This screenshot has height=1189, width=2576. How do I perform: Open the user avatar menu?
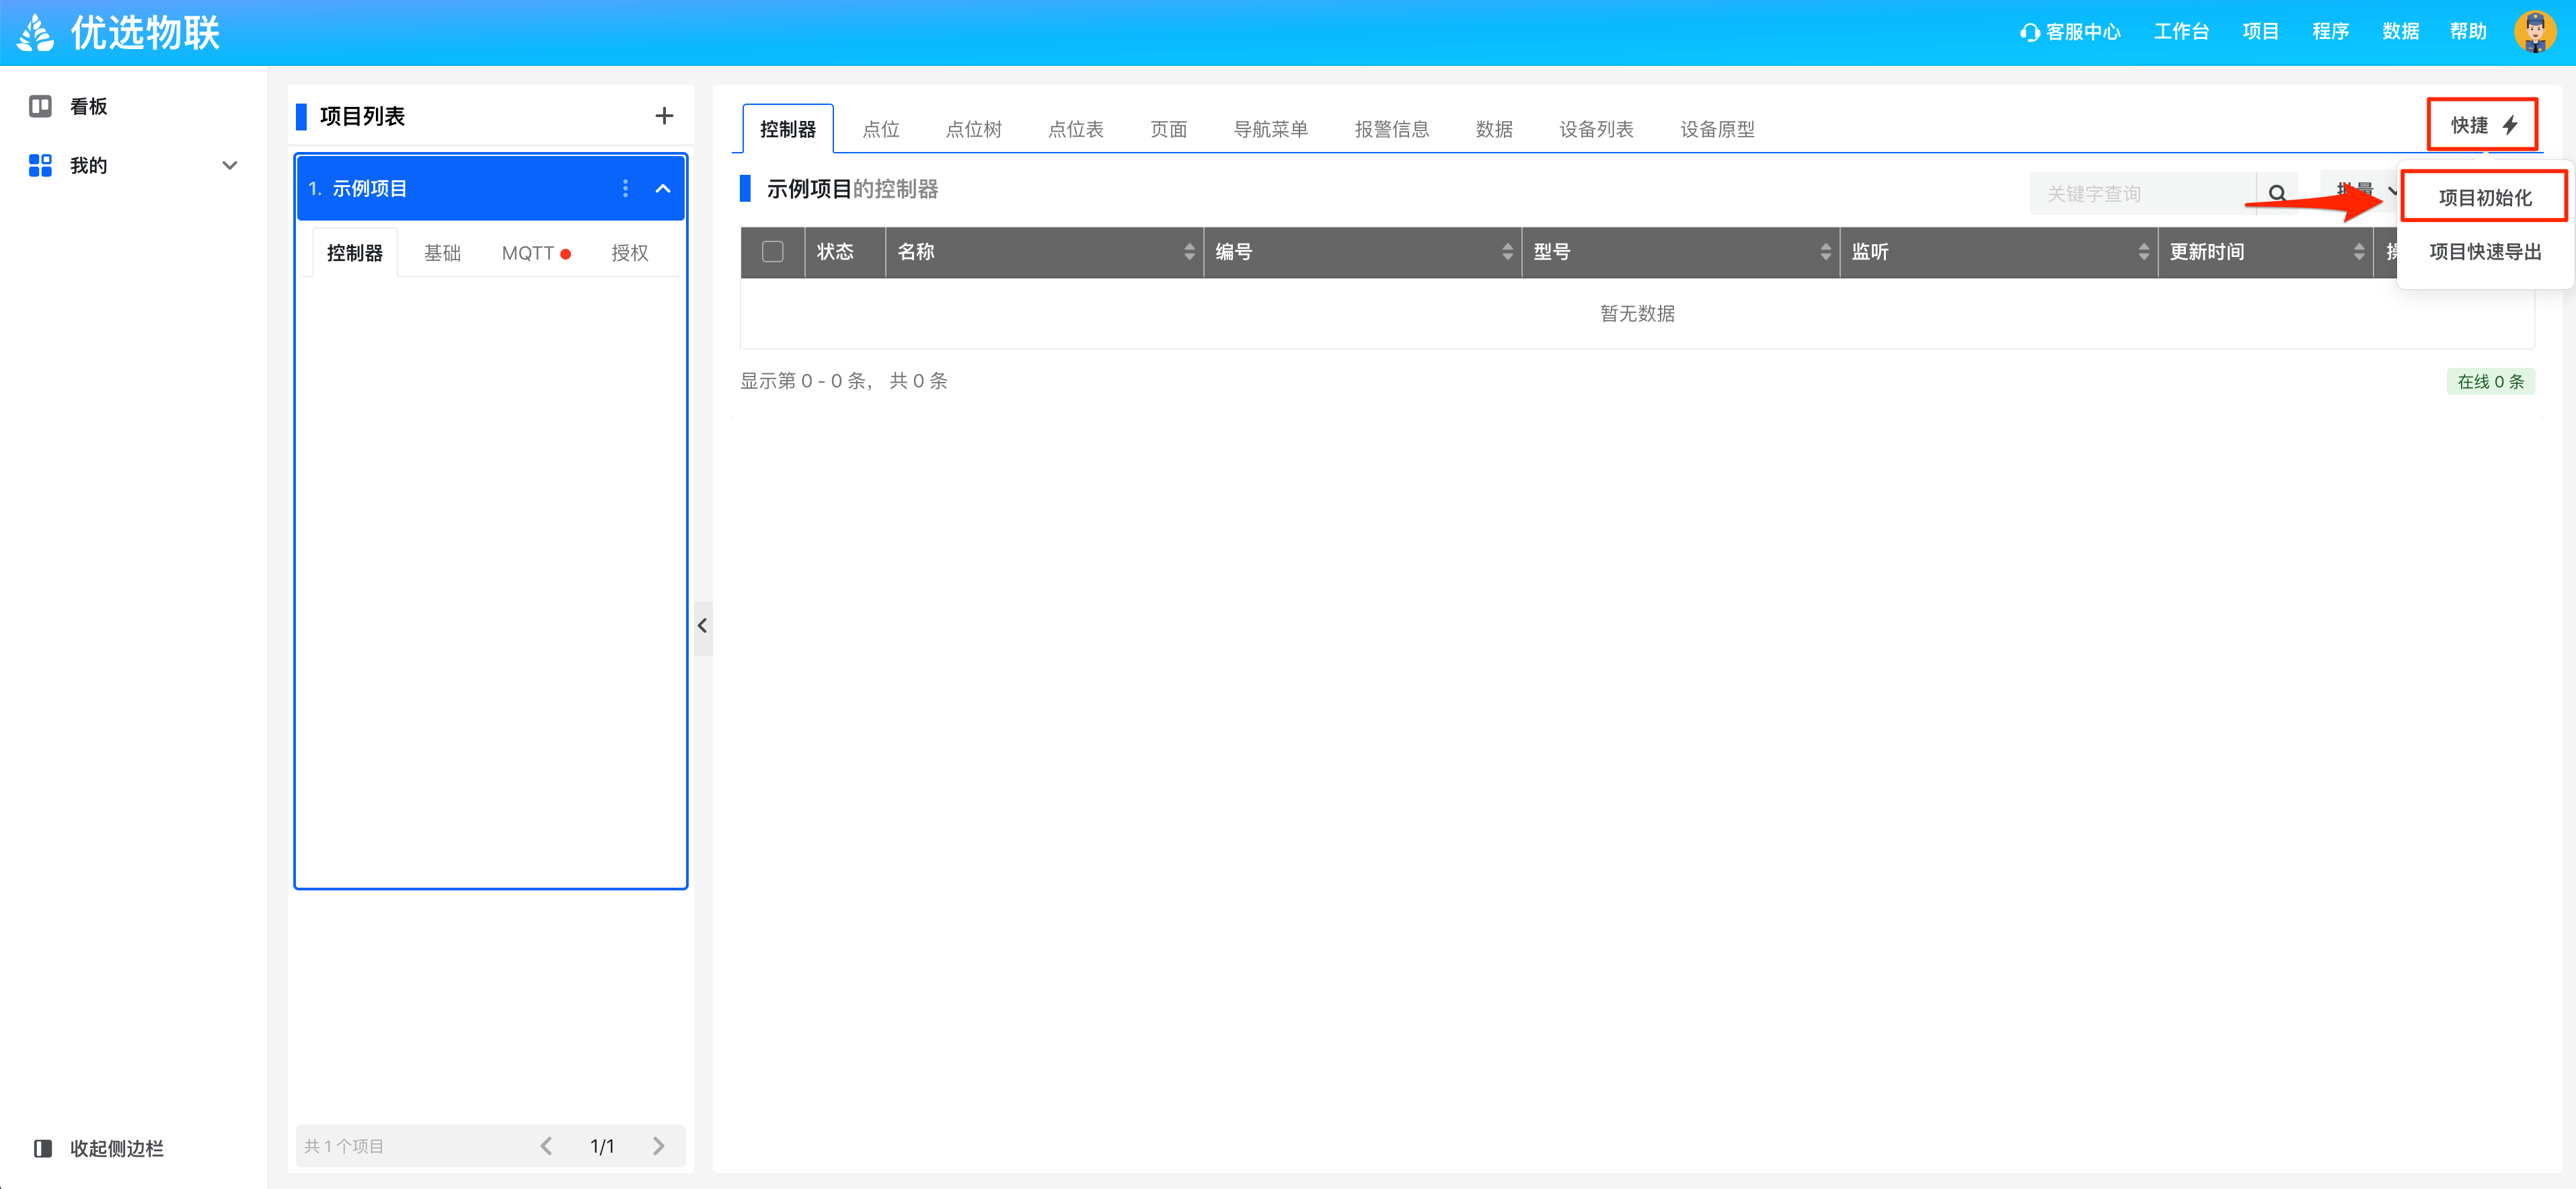[x=2534, y=32]
